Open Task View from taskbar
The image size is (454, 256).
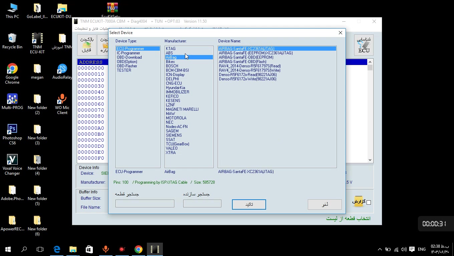[40, 249]
